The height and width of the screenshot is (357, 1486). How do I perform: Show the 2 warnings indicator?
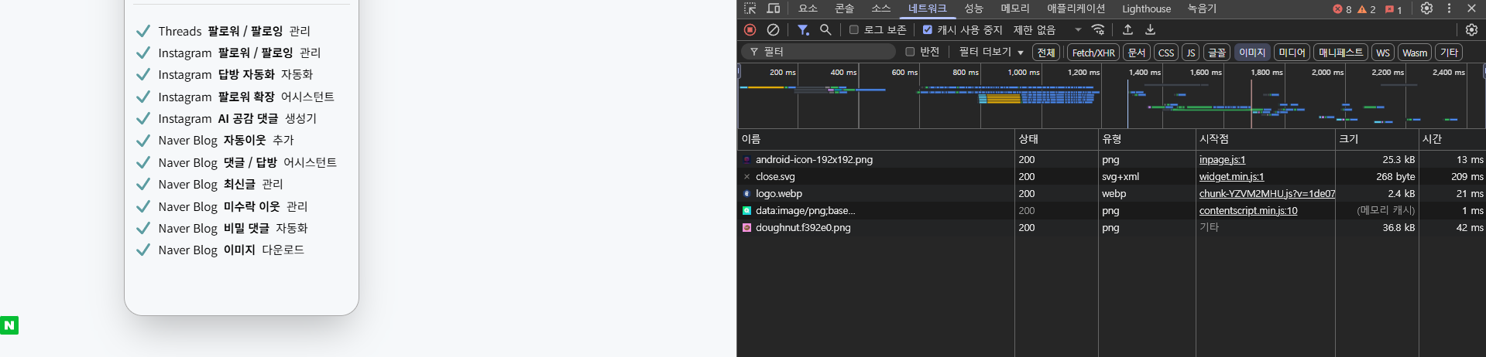tap(1367, 9)
